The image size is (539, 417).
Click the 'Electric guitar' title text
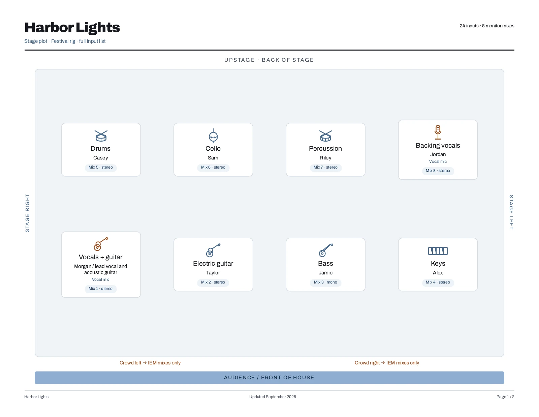[x=213, y=264]
